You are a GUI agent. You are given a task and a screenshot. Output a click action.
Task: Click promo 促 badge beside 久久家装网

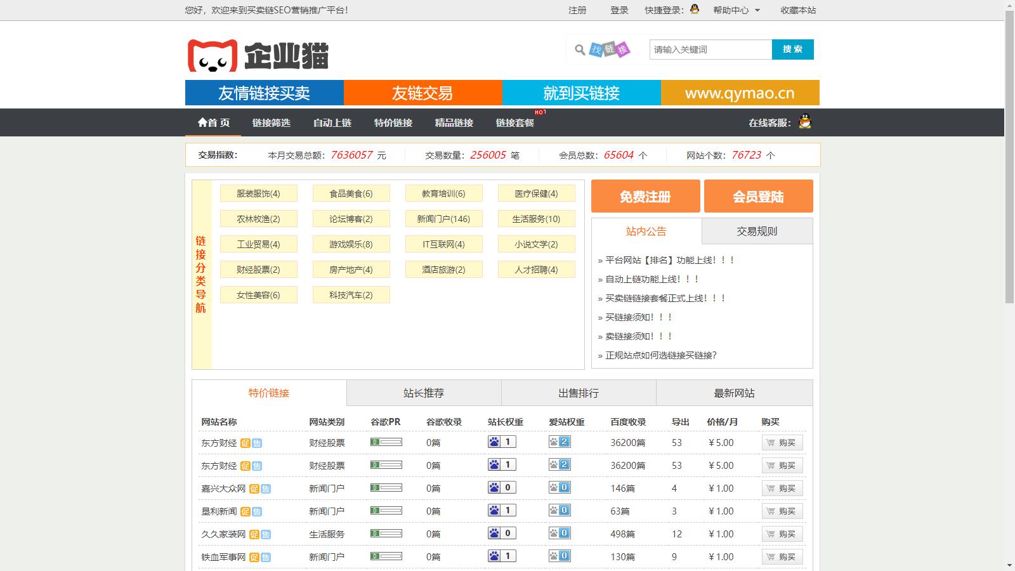[254, 534]
